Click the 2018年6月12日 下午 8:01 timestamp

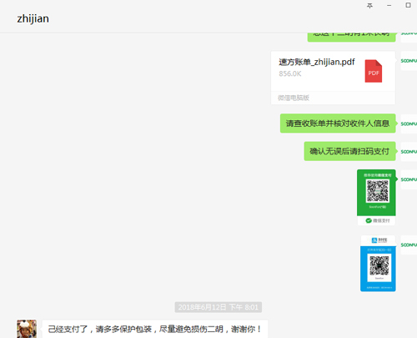click(x=219, y=307)
